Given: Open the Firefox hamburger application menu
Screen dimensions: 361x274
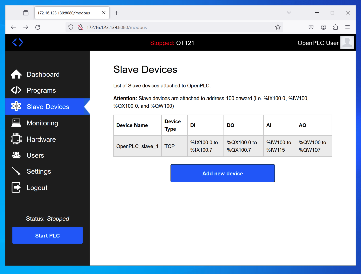Looking at the screenshot, I should click(x=348, y=27).
